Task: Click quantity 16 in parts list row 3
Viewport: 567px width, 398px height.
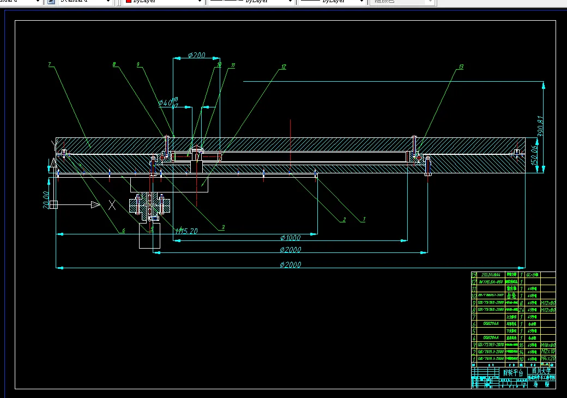Action: click(521, 345)
